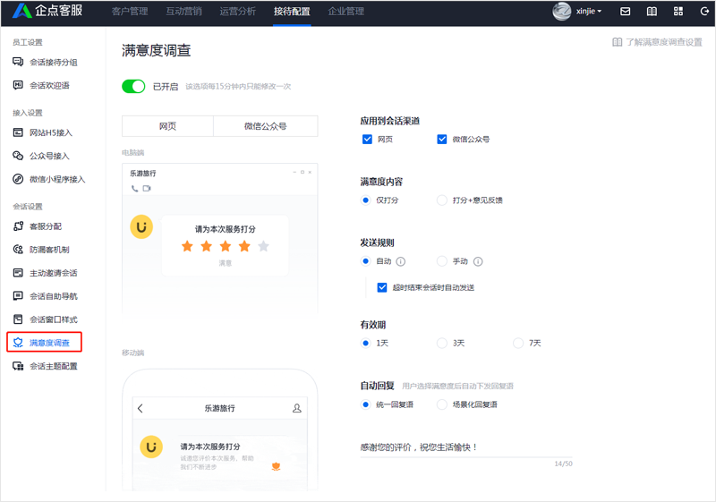Image resolution: width=716 pixels, height=502 pixels.
Task: Click the 会话欢迎语 sidebar icon
Action: [x=18, y=85]
